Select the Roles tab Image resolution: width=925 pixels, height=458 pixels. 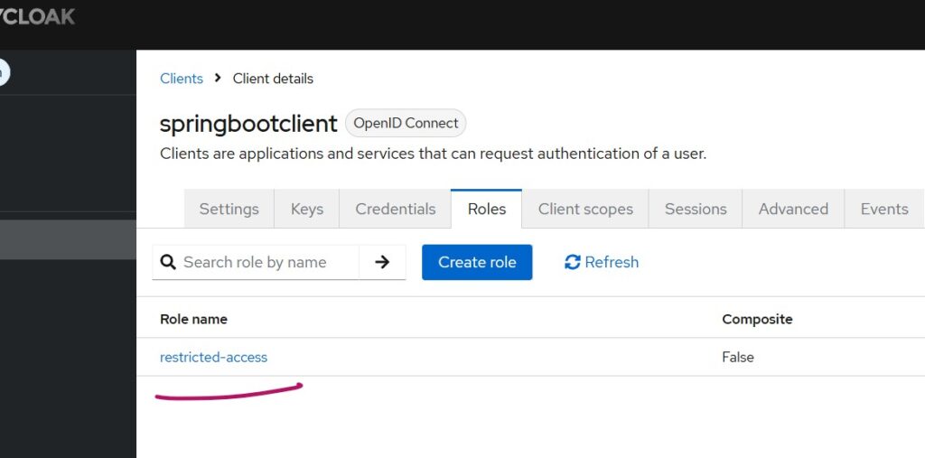(x=486, y=209)
